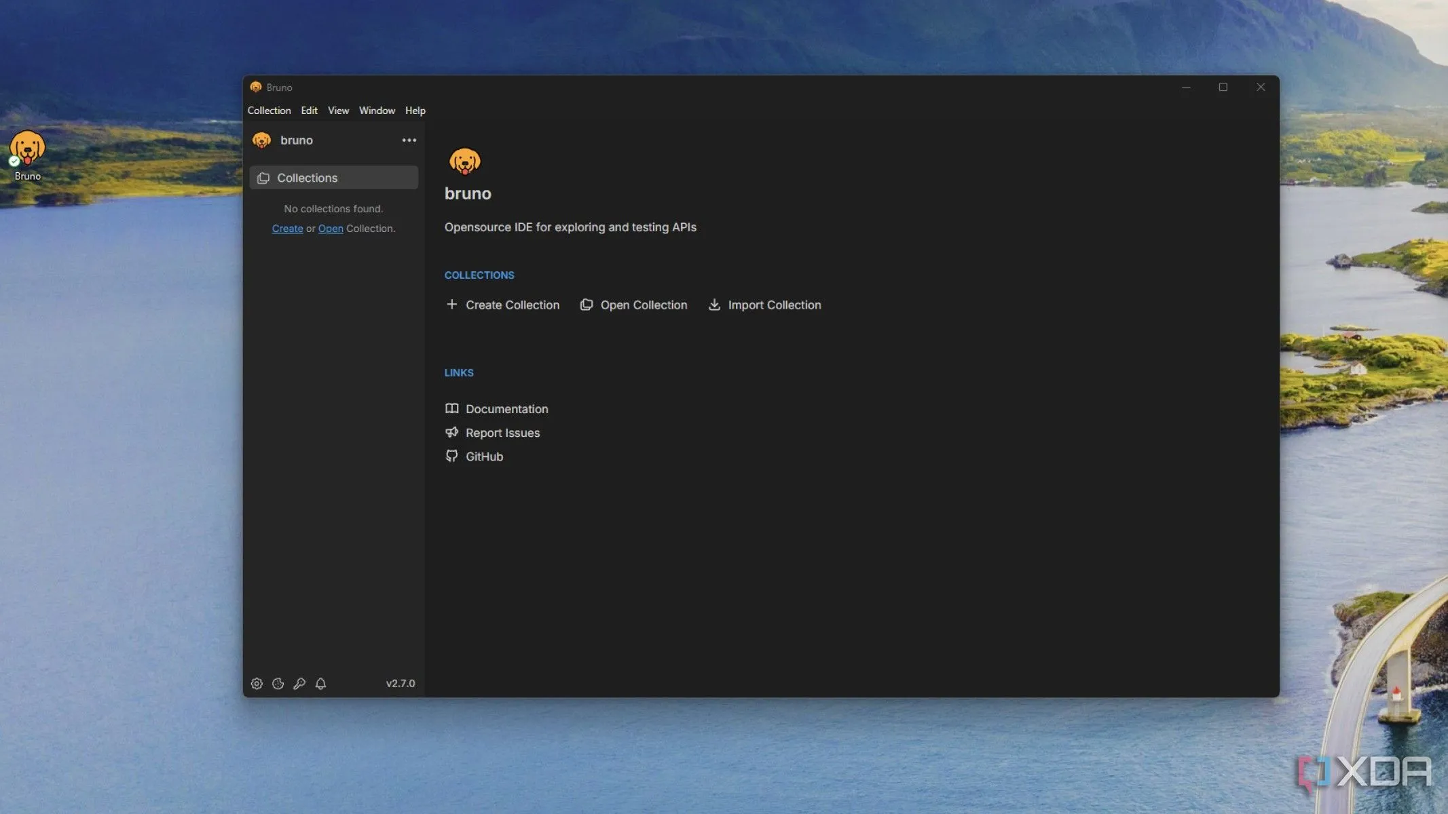Click the plus icon beside Create Collection
The width and height of the screenshot is (1448, 814).
[x=451, y=305]
